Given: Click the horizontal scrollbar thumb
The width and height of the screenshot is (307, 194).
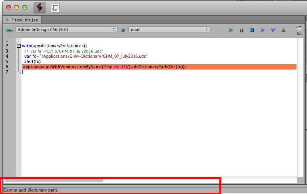Looking at the screenshot, I should [54, 180].
